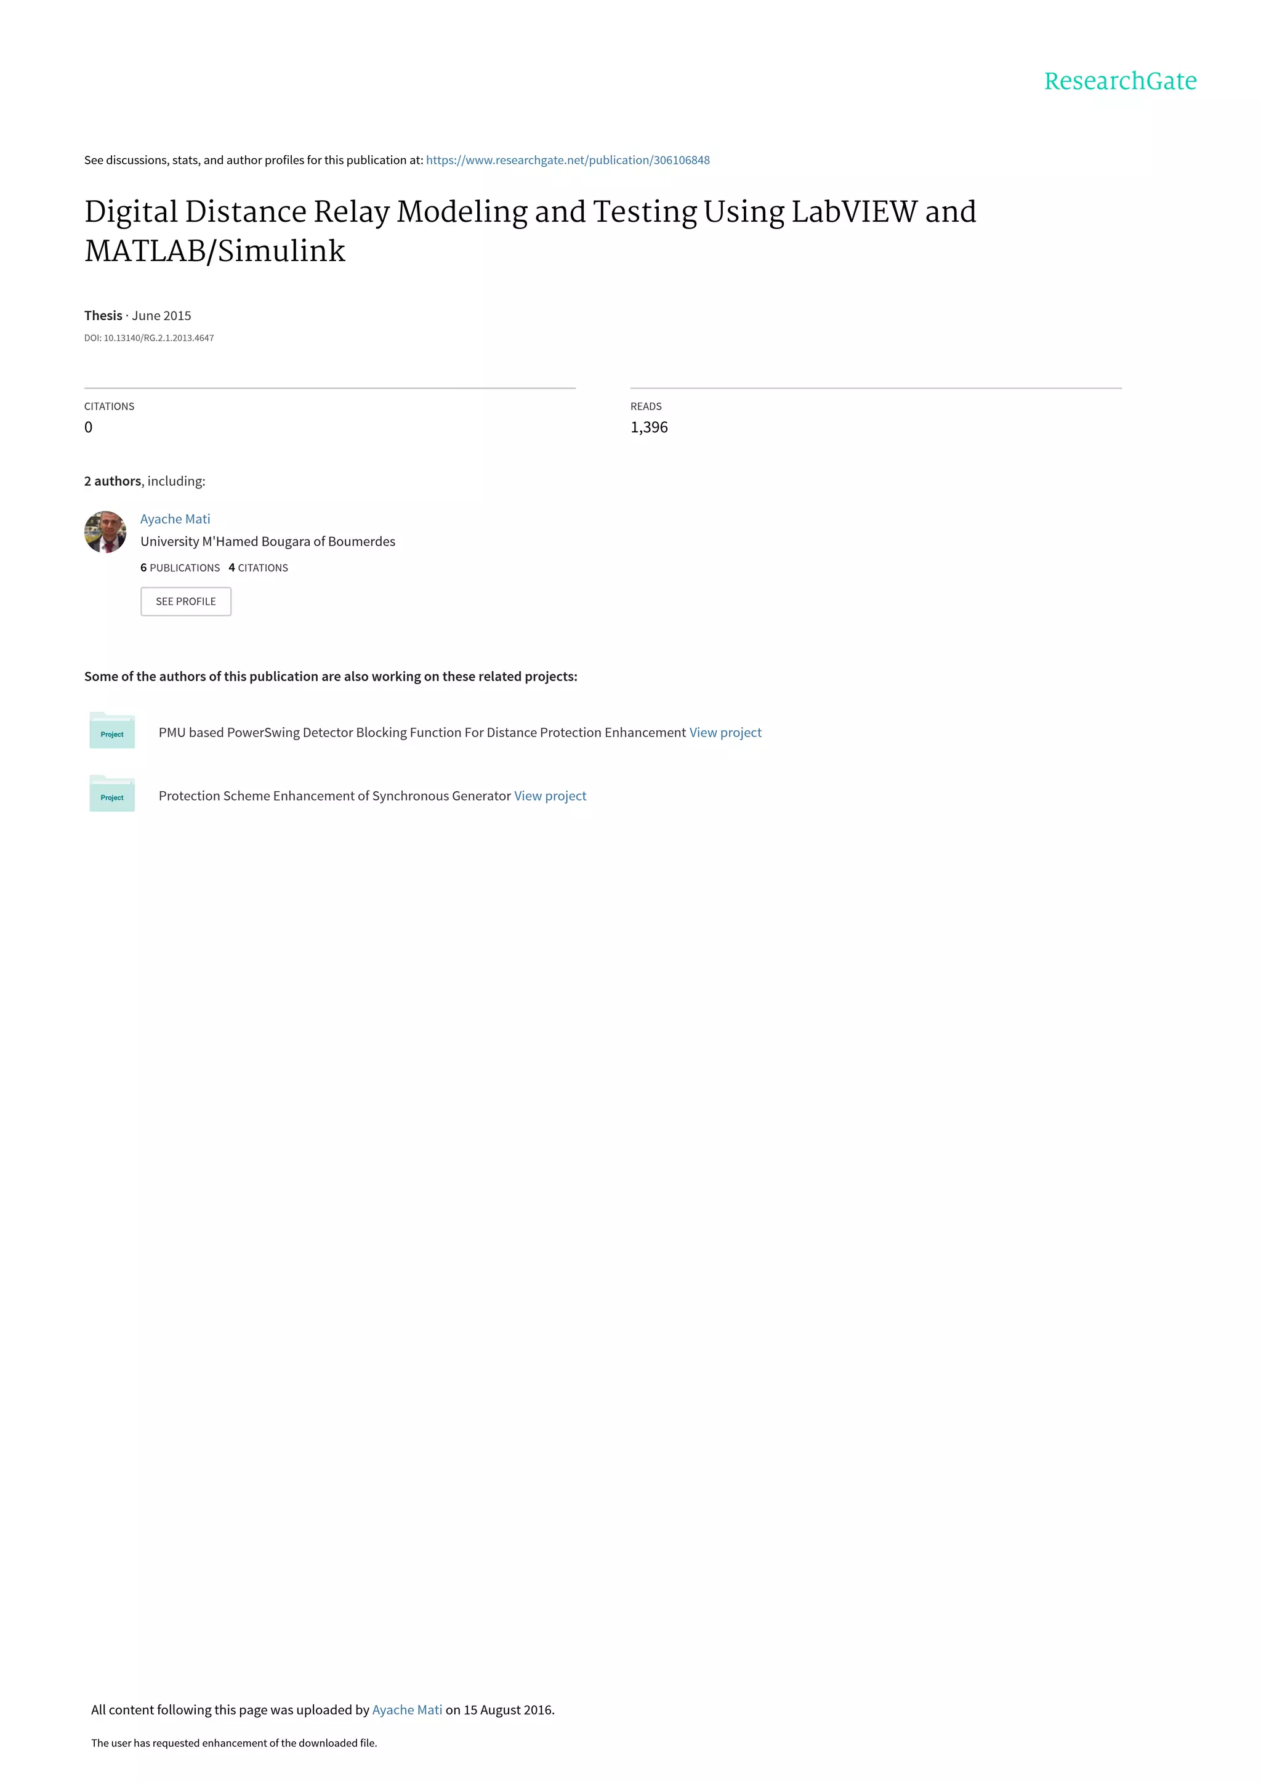The width and height of the screenshot is (1261, 1782).
Task: Click the Reads count 1,396
Action: (x=649, y=427)
